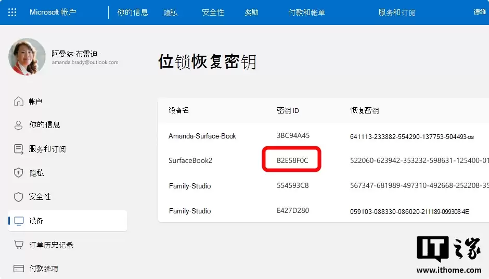This screenshot has width=489, height=279.
Task: Click recovery key starting with 522060-623942
Action: tap(419, 160)
